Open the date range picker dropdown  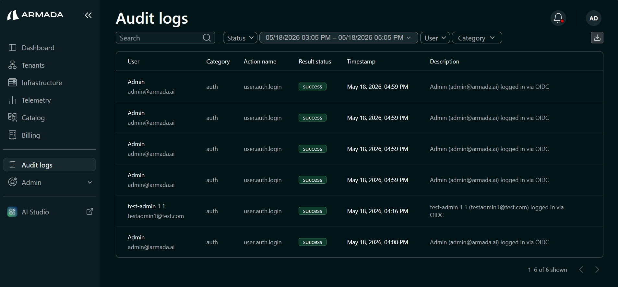[x=339, y=38]
